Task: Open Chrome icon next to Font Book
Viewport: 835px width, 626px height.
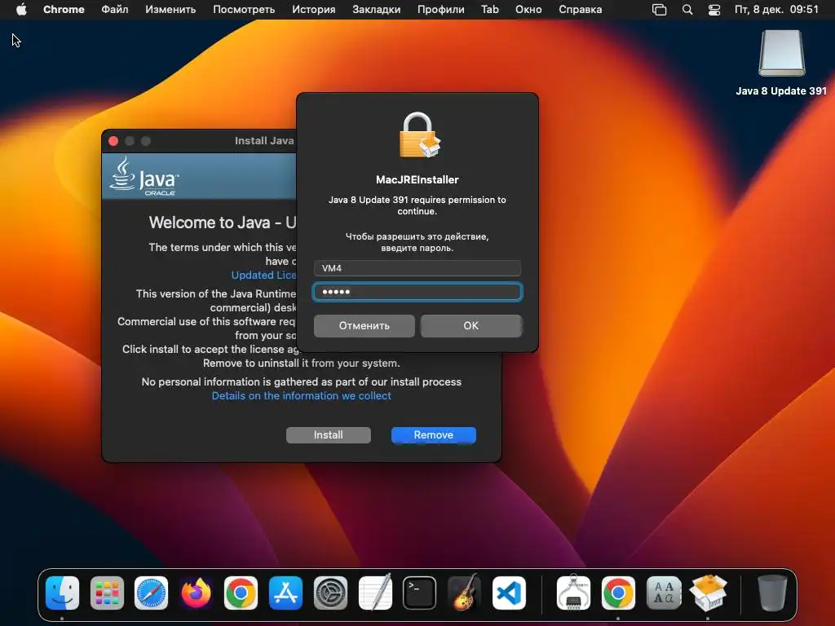Action: click(618, 593)
